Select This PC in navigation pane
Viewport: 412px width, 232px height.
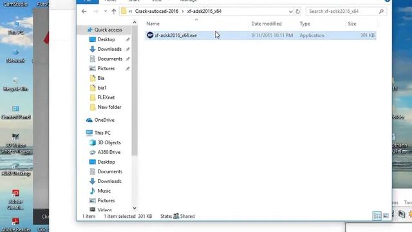pos(102,133)
